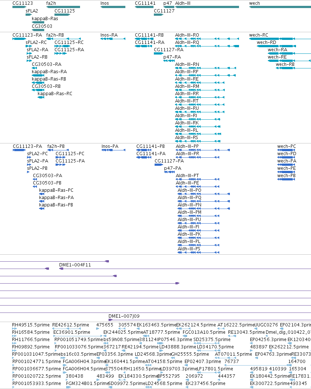The image size is (311, 389).
Task: Select protein CG11127-PA
Action: coord(159,165)
